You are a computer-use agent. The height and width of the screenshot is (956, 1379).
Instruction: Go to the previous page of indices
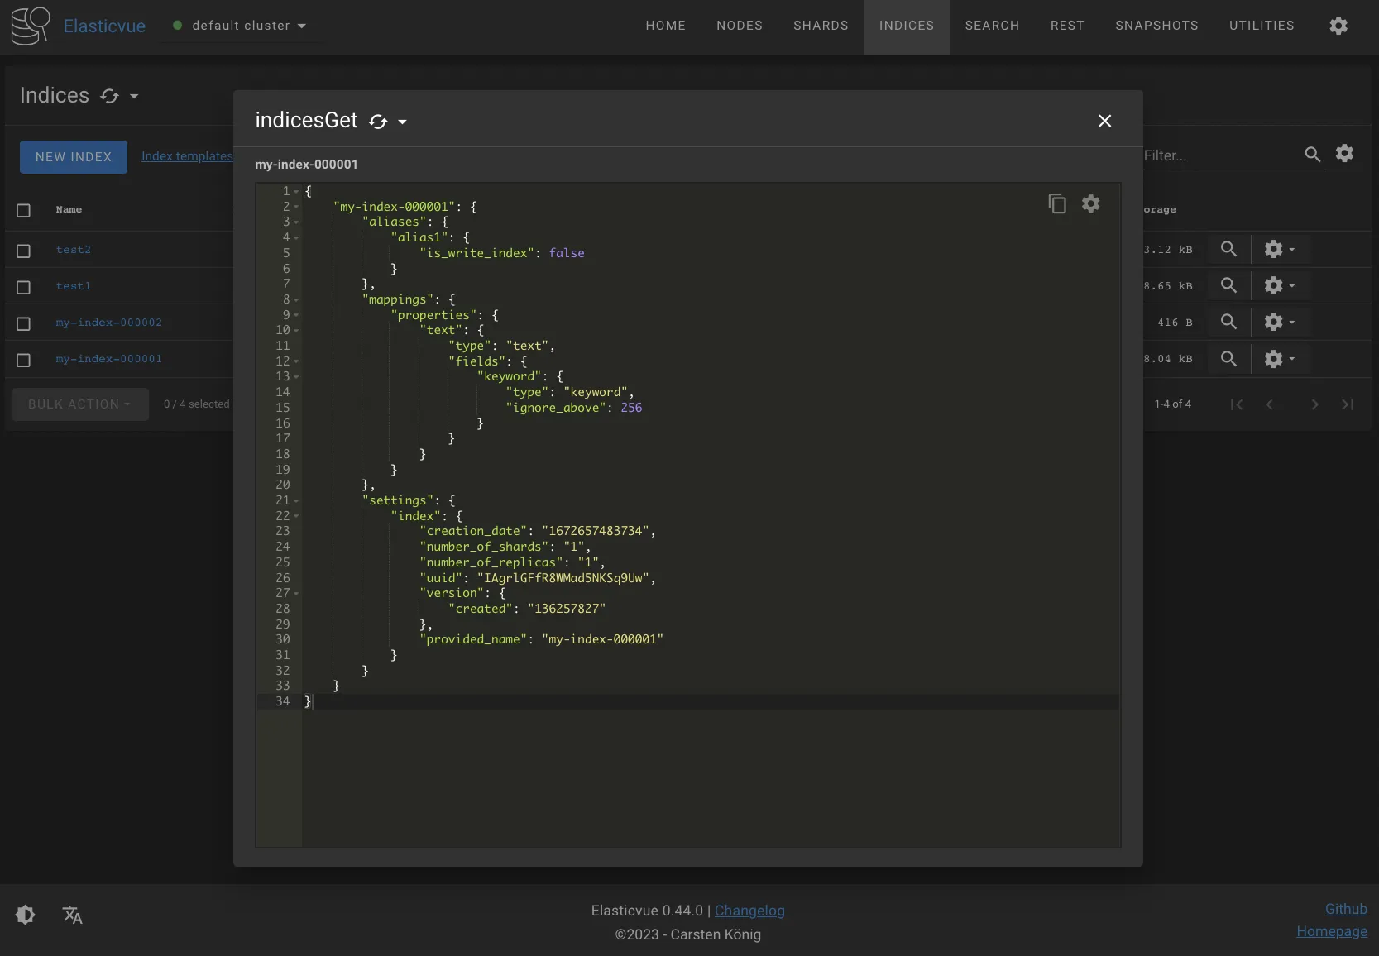1270,404
